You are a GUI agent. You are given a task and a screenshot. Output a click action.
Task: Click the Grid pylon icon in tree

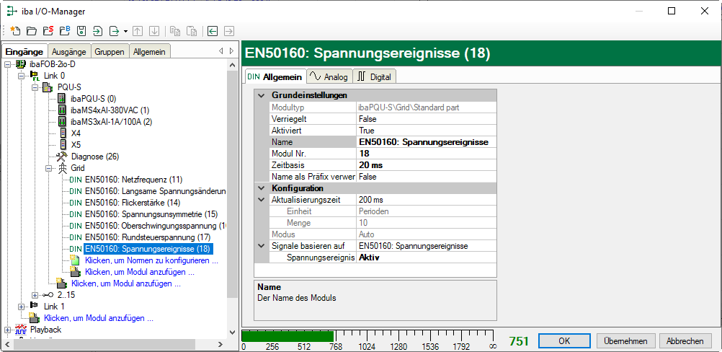(x=62, y=168)
